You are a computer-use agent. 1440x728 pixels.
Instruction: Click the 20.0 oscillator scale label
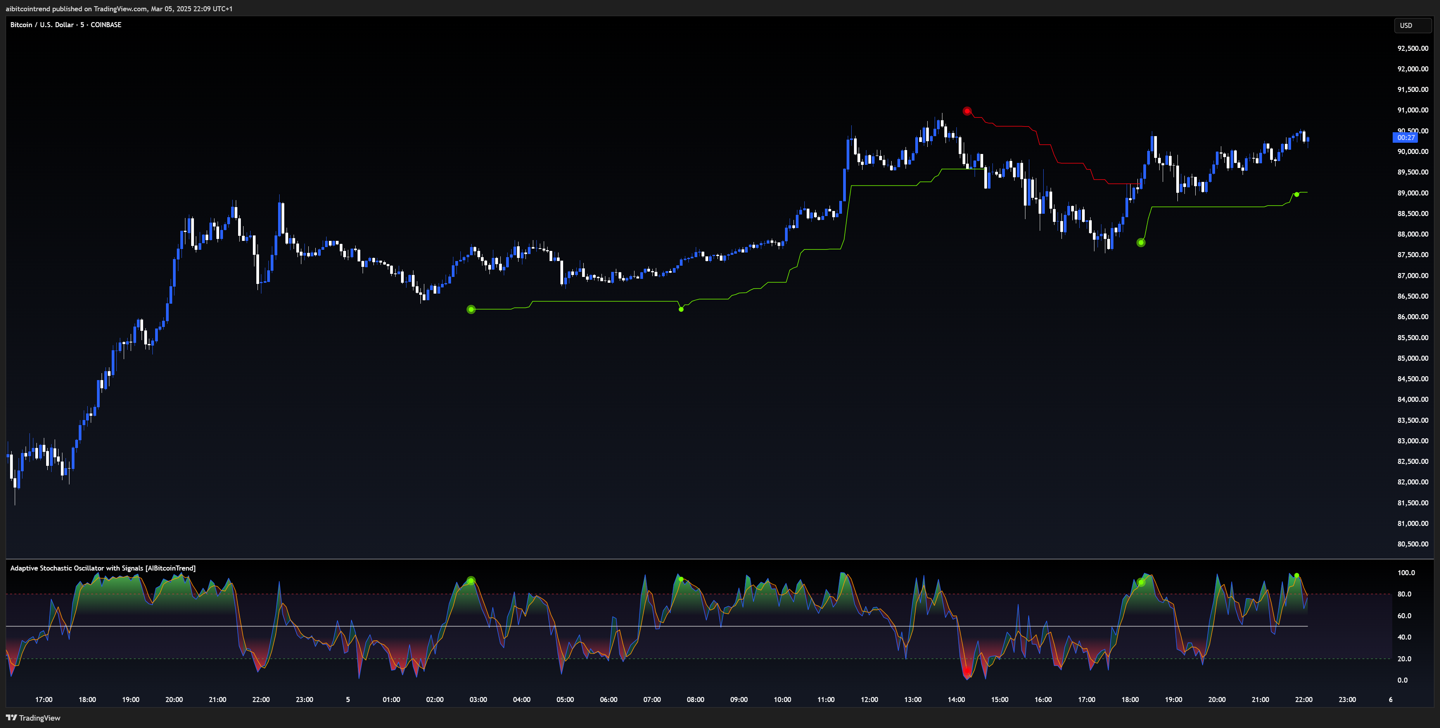point(1404,659)
